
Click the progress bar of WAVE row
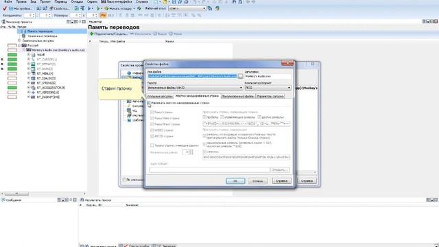pyautogui.click(x=12, y=55)
